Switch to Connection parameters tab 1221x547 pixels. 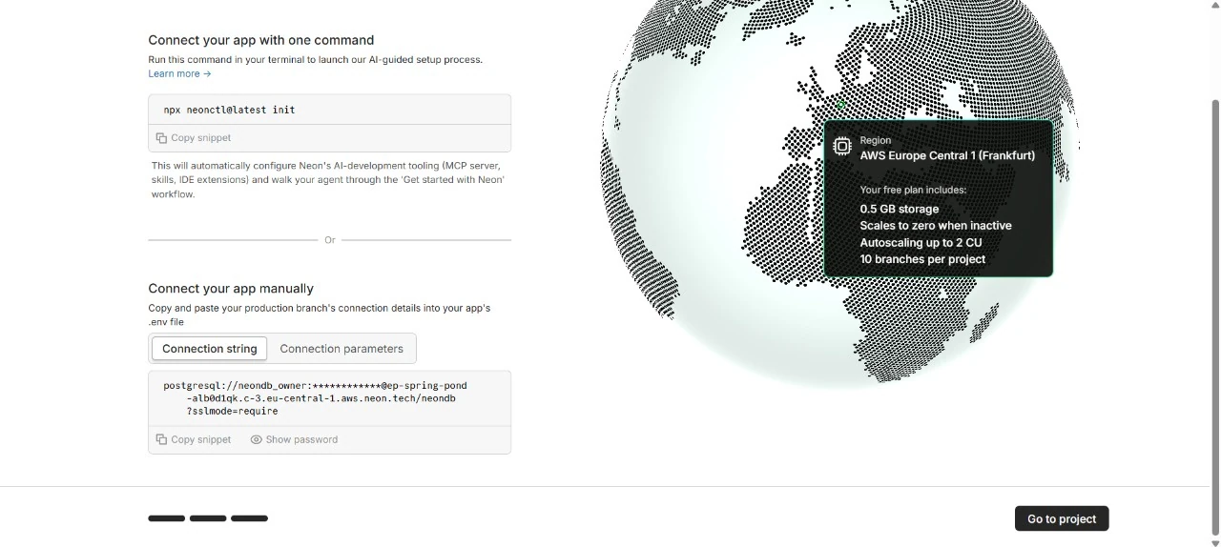tap(341, 349)
